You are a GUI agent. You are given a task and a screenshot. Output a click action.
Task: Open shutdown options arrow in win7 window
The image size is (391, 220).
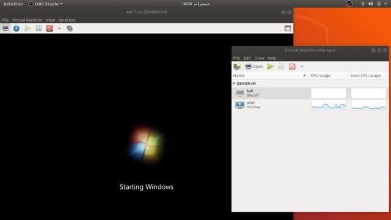click(59, 29)
